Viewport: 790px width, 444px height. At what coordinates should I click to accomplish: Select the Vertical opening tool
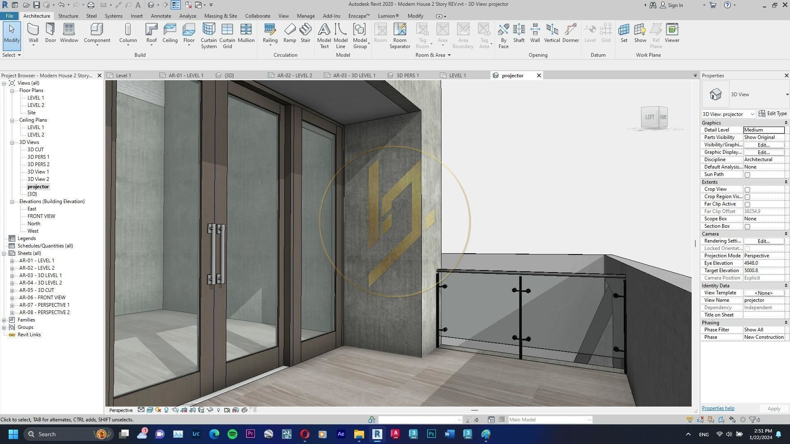(x=552, y=33)
